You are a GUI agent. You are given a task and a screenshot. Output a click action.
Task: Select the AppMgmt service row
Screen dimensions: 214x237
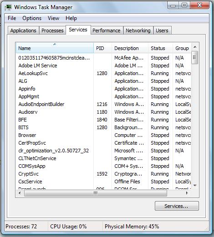click(x=103, y=96)
